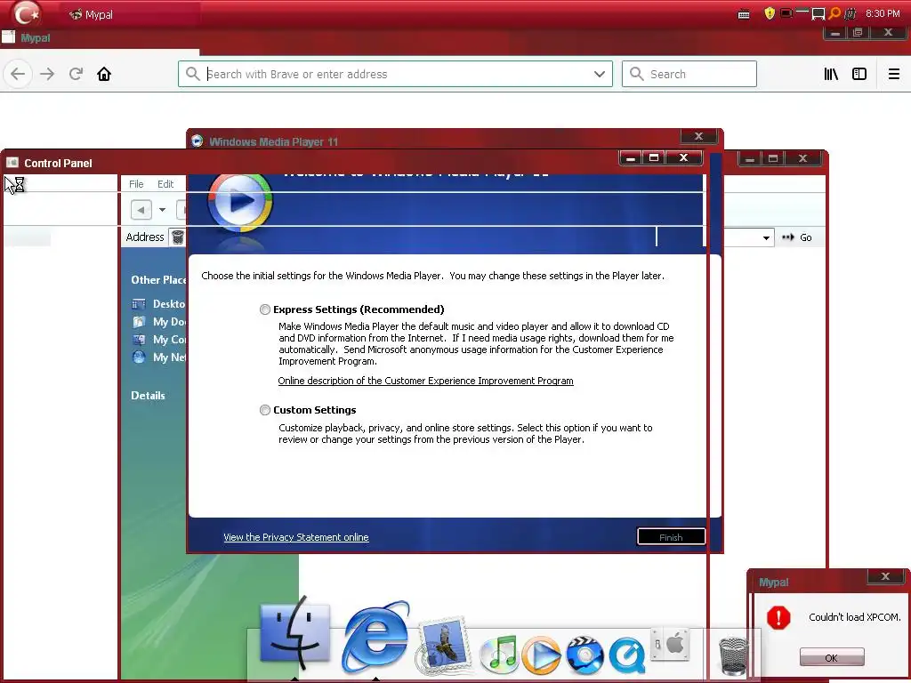
Task: Click the monitor display tray icon
Action: tap(818, 14)
